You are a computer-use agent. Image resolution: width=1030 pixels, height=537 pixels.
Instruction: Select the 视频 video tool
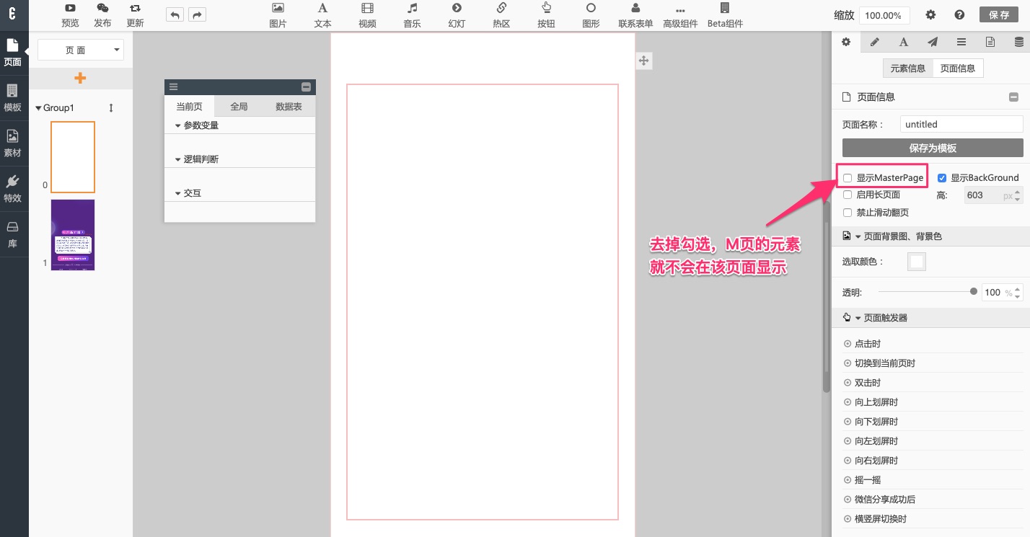[367, 9]
